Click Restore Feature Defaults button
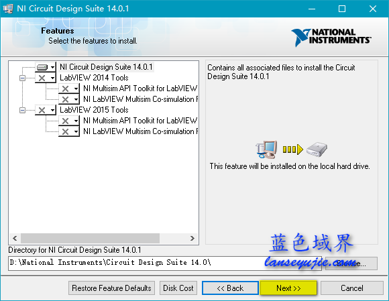 pyautogui.click(x=111, y=288)
